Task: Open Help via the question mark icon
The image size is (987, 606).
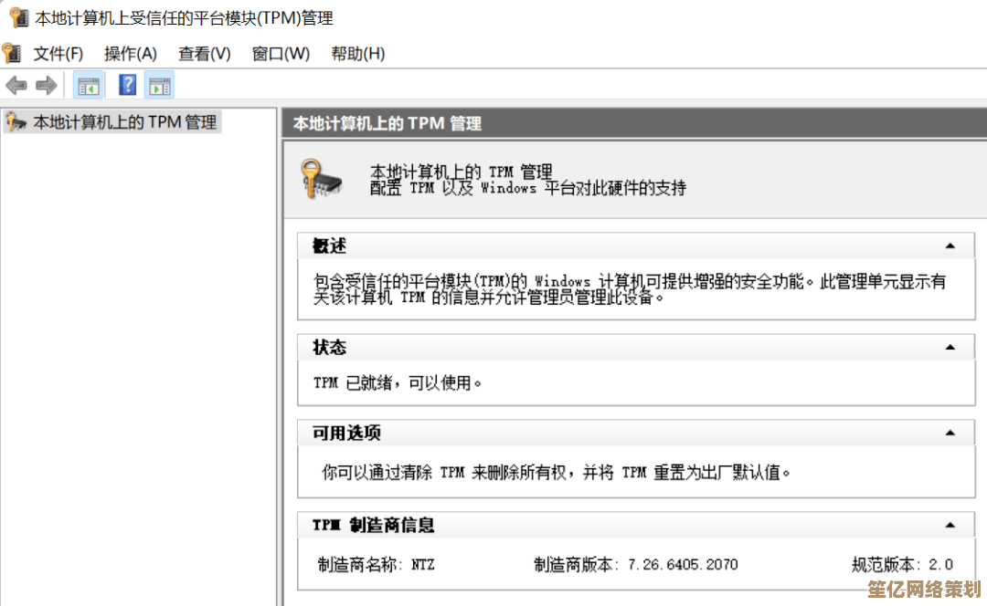Action: click(128, 86)
